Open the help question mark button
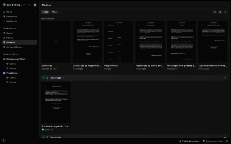The image size is (231, 144). 4,140
